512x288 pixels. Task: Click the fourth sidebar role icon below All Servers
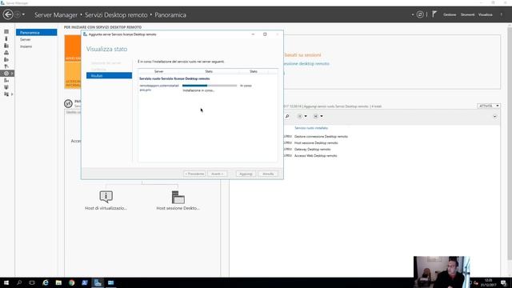[x=6, y=53]
